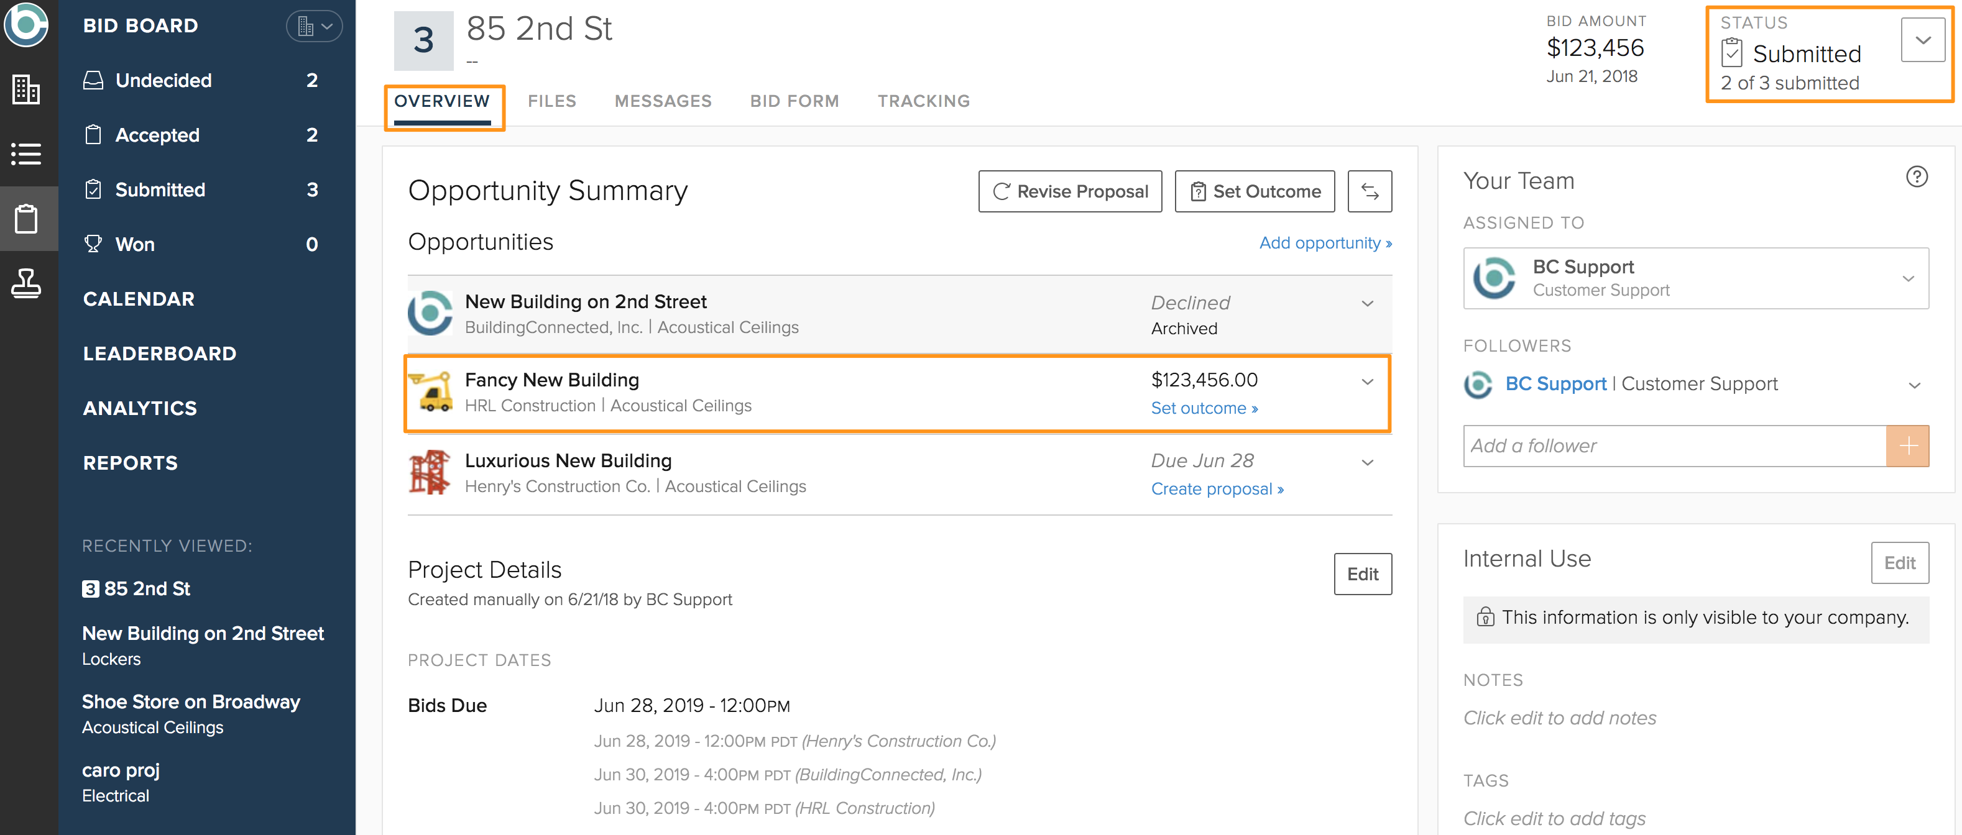Expand BC Support assigned-to dropdown
The width and height of the screenshot is (1962, 835).
(1907, 278)
